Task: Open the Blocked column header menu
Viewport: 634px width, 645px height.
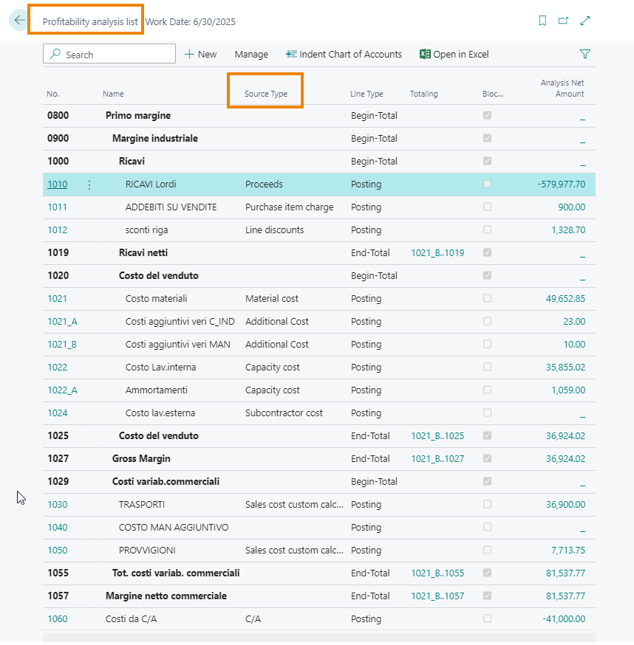Action: point(493,94)
